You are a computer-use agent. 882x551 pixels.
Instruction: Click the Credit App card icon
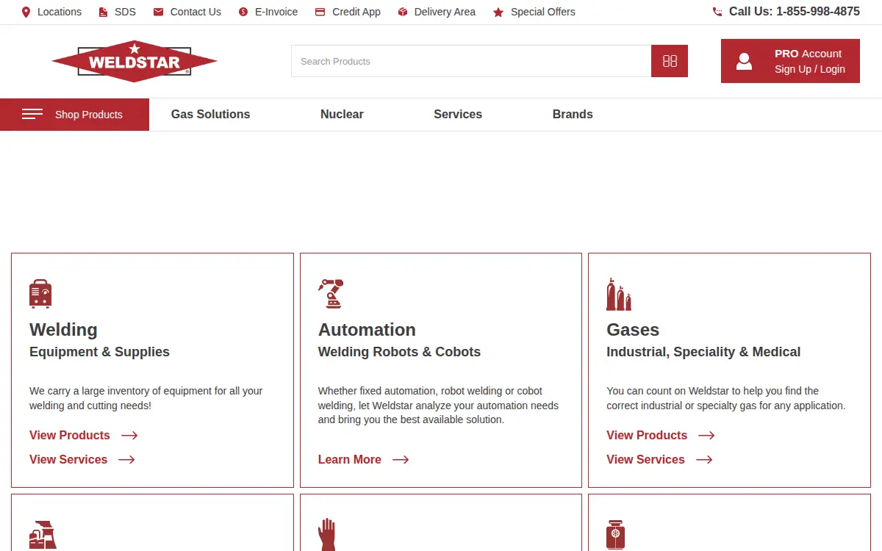click(x=320, y=12)
